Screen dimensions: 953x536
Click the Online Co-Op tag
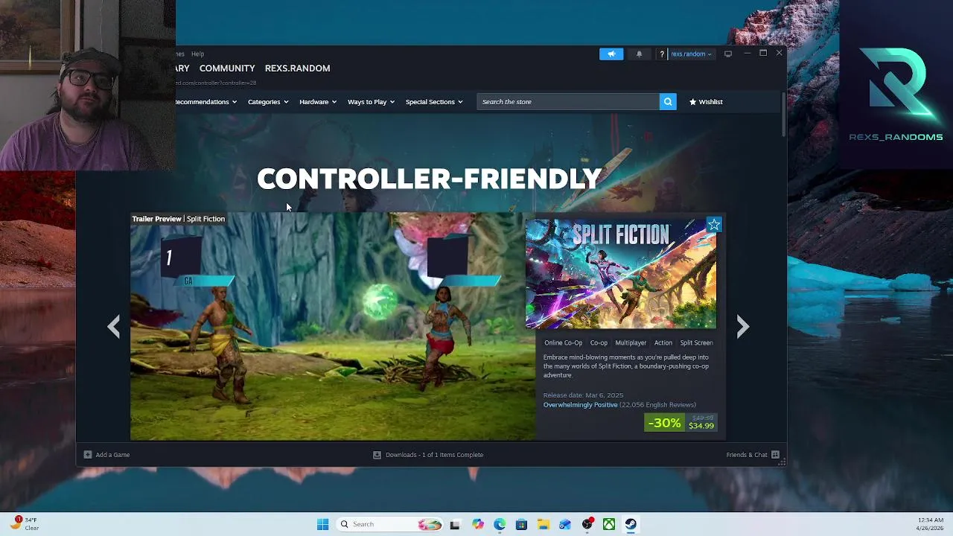pyautogui.click(x=563, y=343)
